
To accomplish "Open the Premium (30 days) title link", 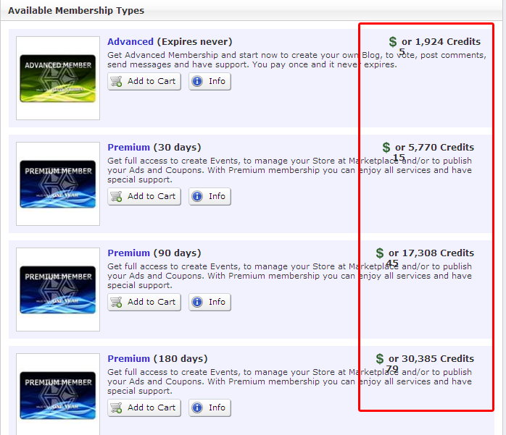I will pos(128,148).
